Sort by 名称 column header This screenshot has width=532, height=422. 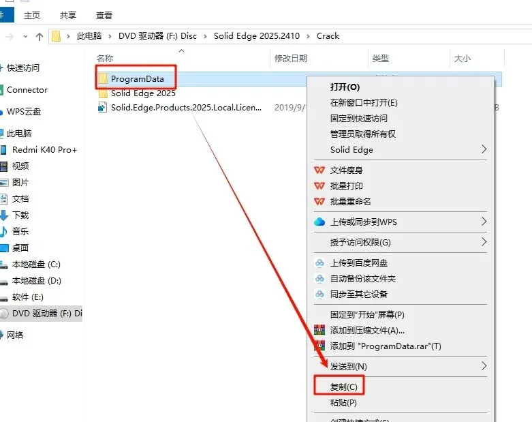pos(105,59)
